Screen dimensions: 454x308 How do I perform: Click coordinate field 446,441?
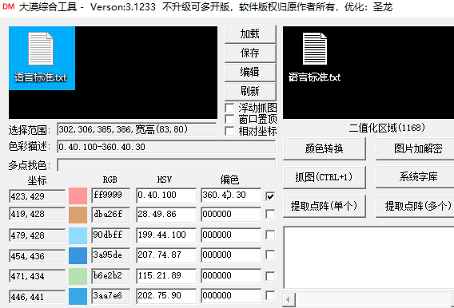pos(37,297)
